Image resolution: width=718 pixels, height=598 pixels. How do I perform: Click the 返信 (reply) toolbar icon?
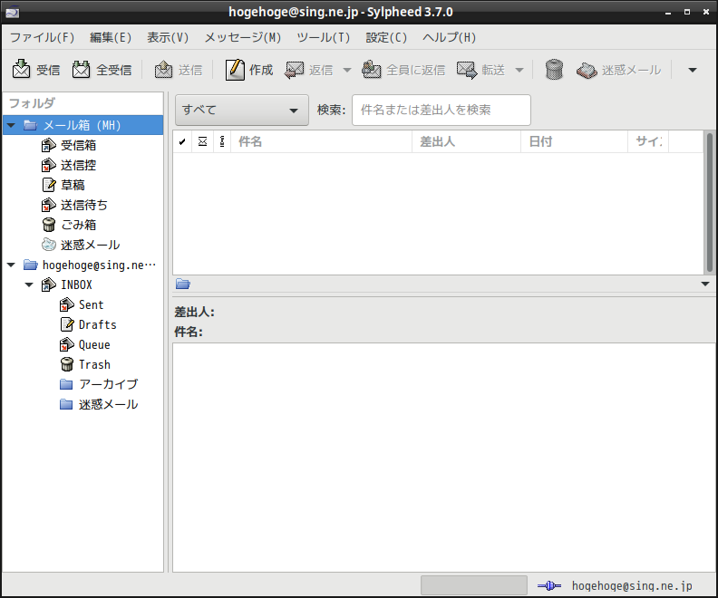click(294, 70)
